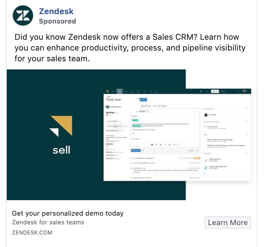The width and height of the screenshot is (264, 247).
Task: Open the Add dropdown in the navbar
Action: point(215,91)
